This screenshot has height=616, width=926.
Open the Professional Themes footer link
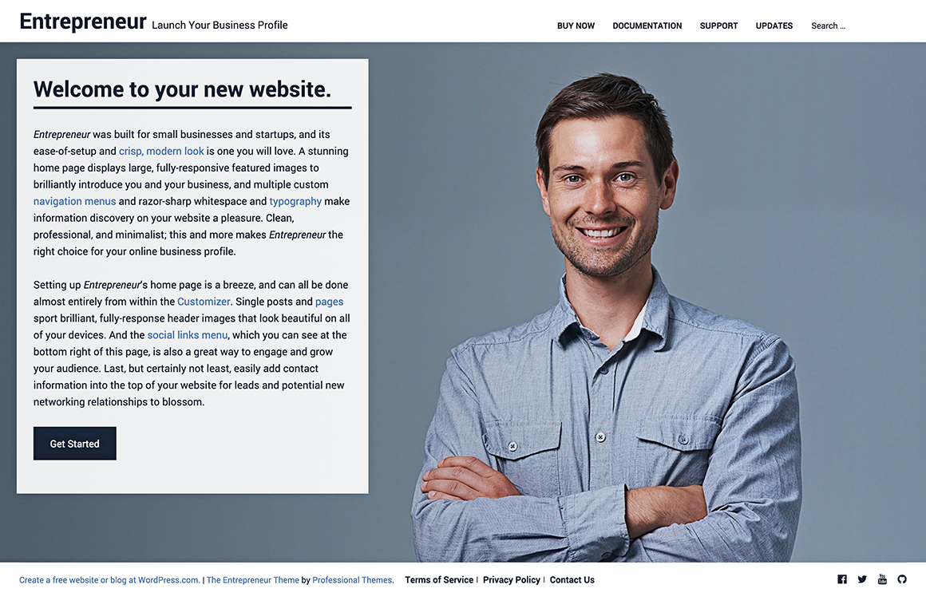tap(352, 580)
